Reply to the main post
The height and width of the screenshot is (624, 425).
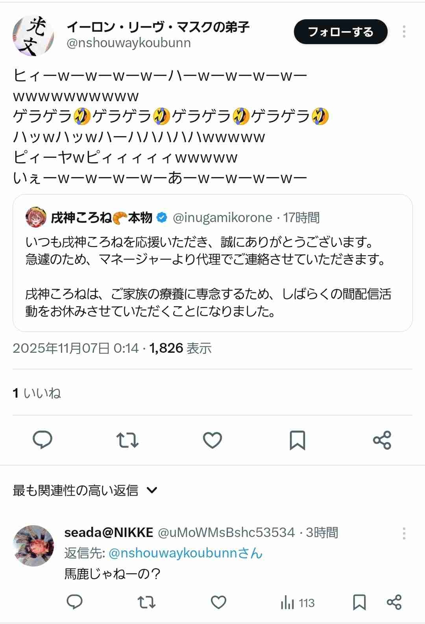[x=42, y=440]
